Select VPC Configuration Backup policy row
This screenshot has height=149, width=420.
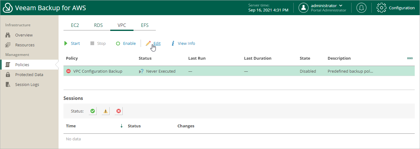tap(98, 71)
